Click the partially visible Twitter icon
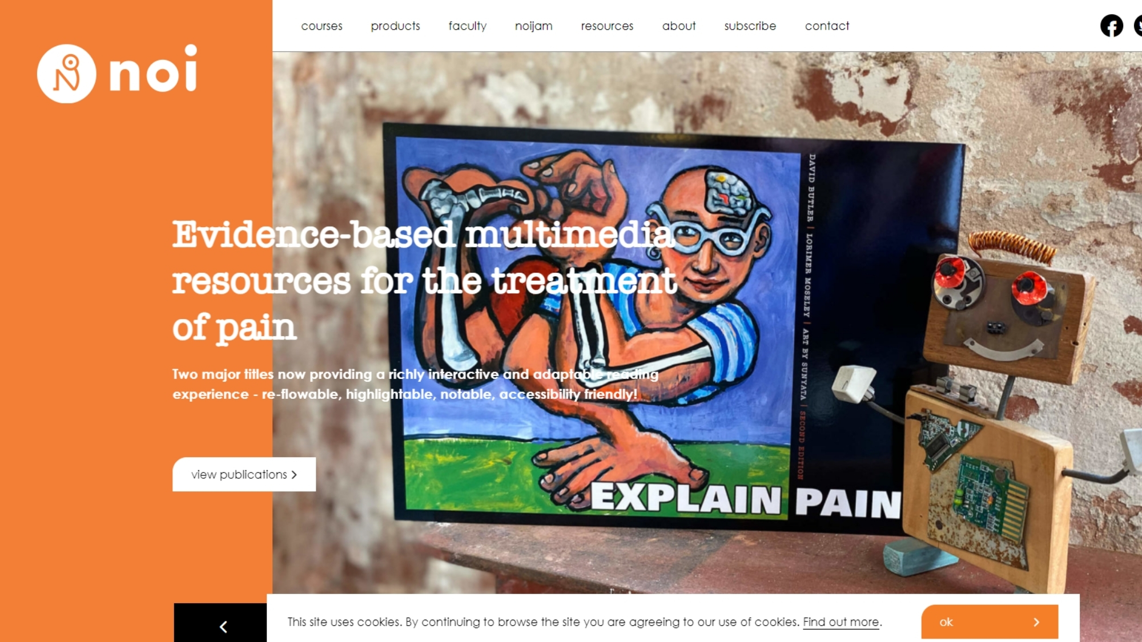The width and height of the screenshot is (1142, 642). [1138, 26]
